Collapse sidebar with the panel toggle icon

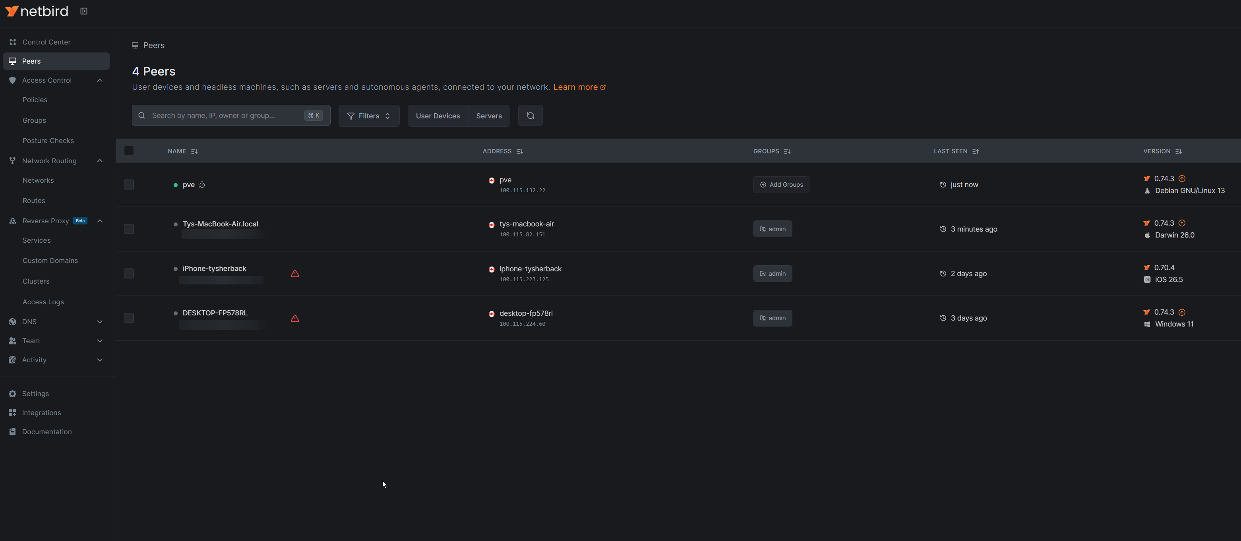pos(84,11)
